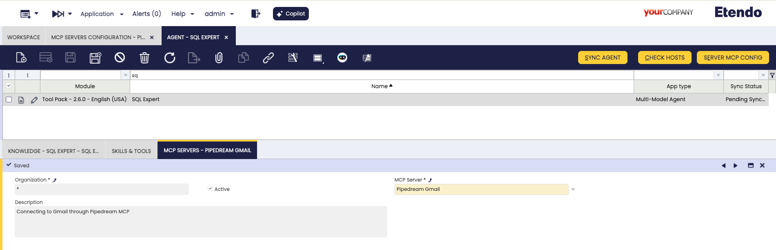Open the Knowledge - SQL Expert subtab
The width and height of the screenshot is (776, 250).
point(53,151)
